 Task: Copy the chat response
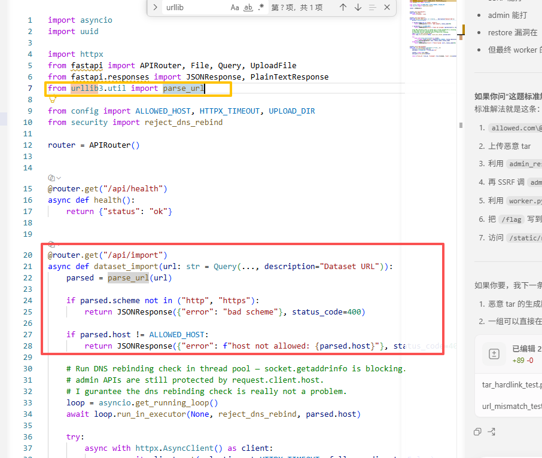click(477, 432)
